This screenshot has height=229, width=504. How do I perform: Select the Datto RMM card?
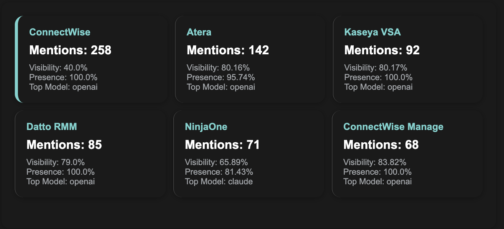[90, 154]
